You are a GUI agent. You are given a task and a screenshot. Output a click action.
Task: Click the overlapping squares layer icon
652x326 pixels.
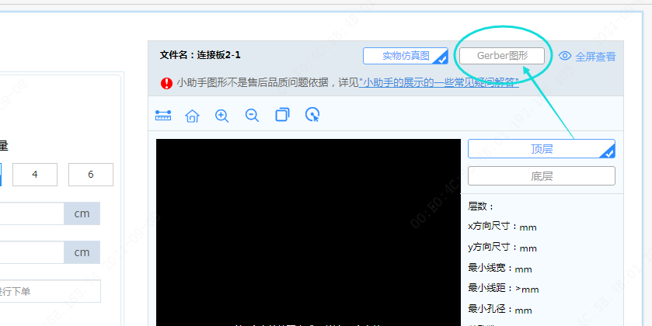(x=282, y=116)
